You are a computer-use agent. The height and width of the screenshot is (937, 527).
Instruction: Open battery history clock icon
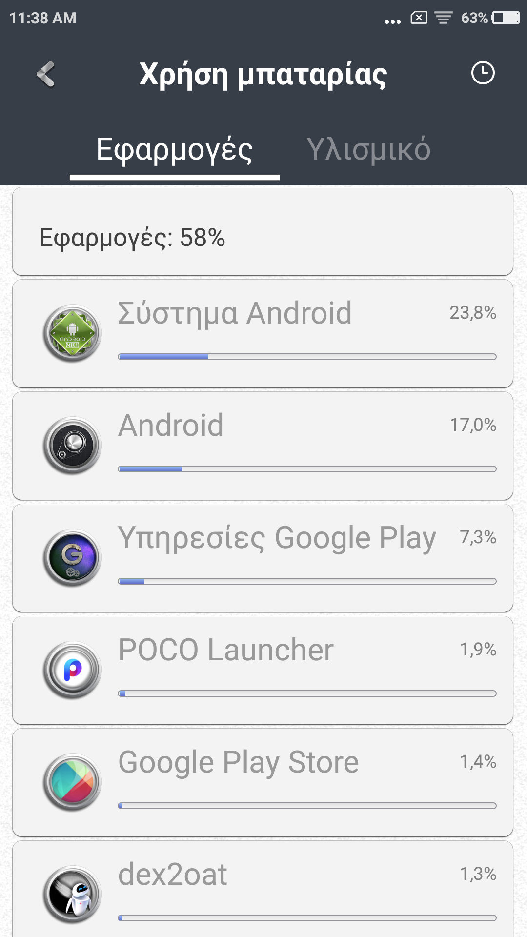(483, 73)
